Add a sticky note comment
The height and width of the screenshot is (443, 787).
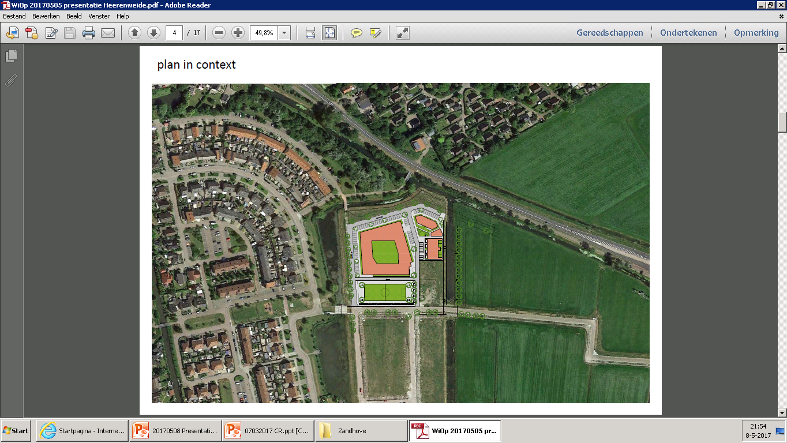[x=357, y=33]
